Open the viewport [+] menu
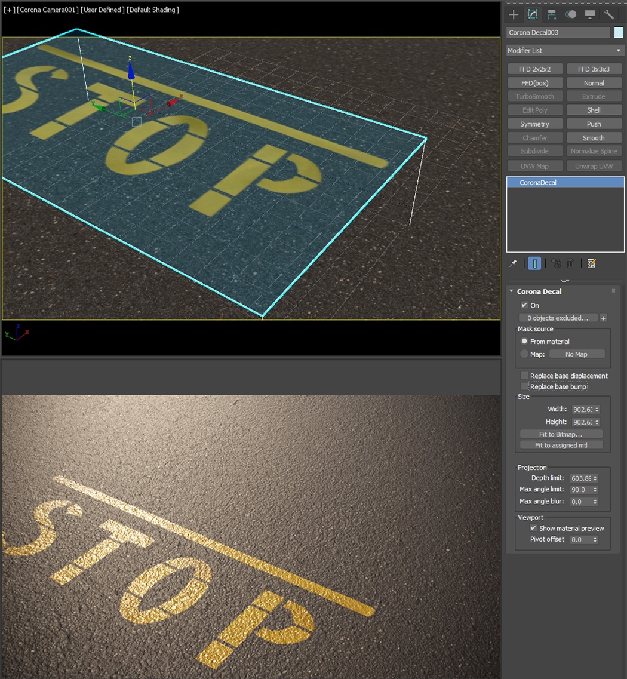The image size is (627, 679). (x=9, y=10)
